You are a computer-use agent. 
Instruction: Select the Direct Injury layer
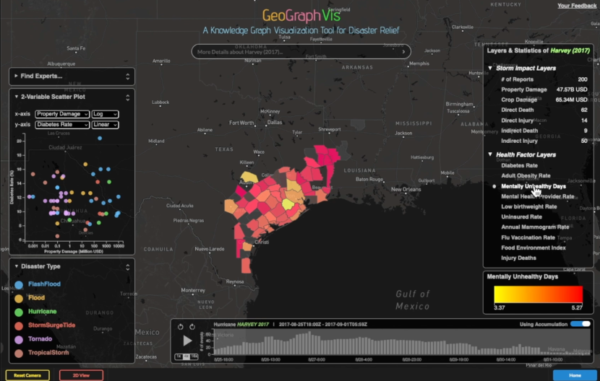click(518, 121)
